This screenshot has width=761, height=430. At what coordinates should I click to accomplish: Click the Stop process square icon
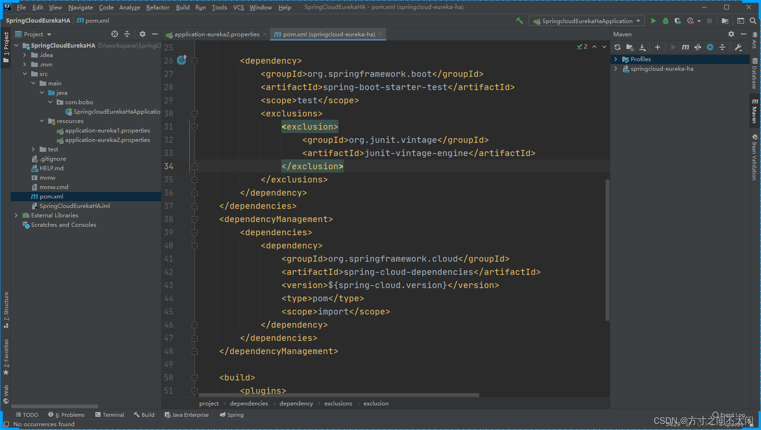tap(710, 21)
